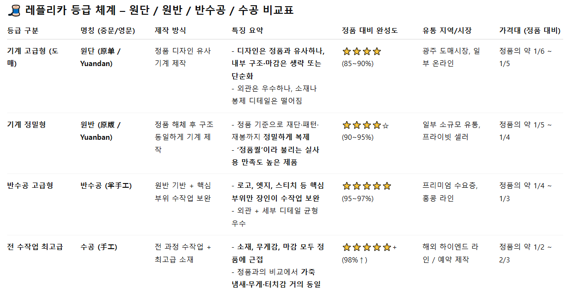Screen dimensions: 567x290
Task: Click the 특징 요약 column header
Action: click(x=247, y=30)
